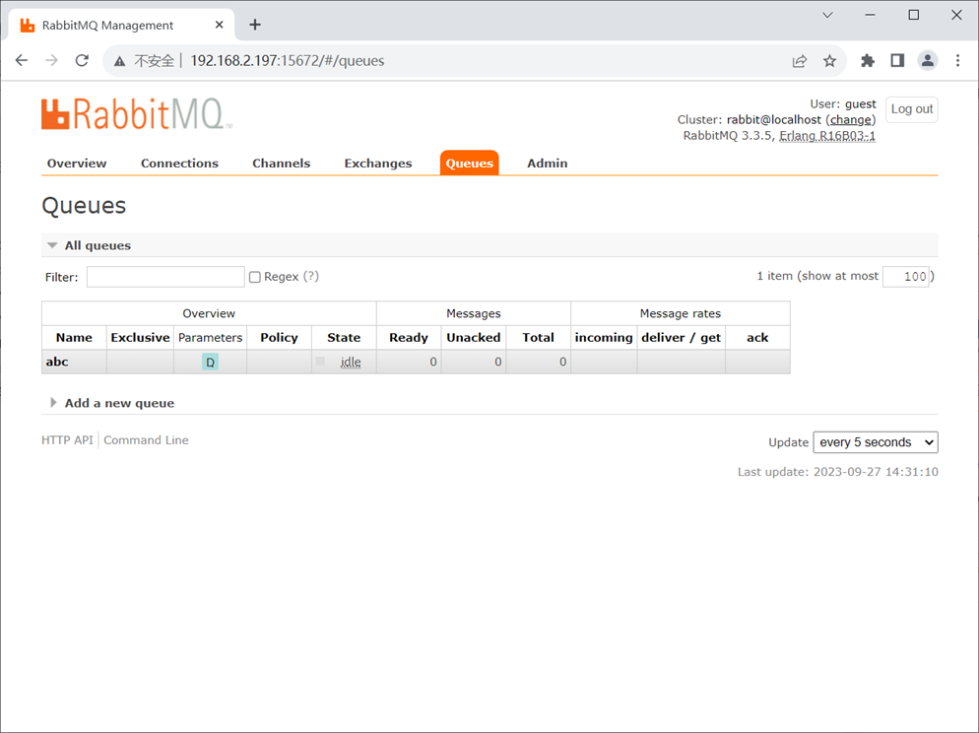Click the browser address bar URL
The height and width of the screenshot is (733, 979).
[288, 60]
